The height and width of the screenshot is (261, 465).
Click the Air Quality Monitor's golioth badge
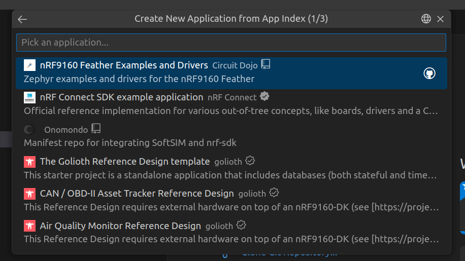(241, 225)
